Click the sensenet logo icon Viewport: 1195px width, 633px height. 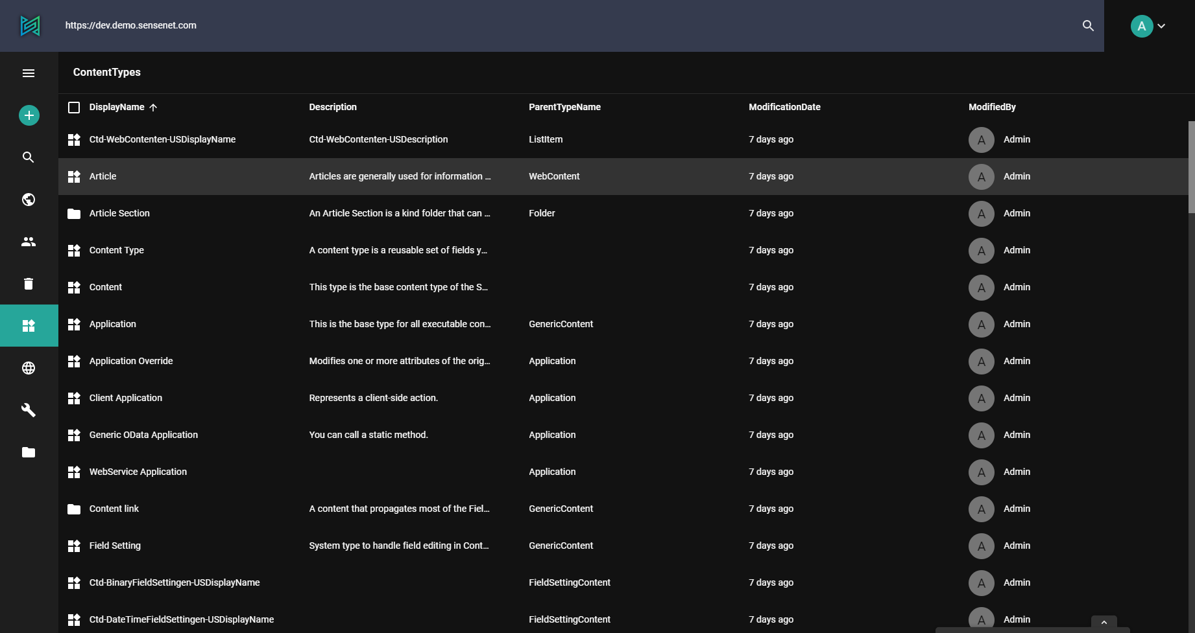[30, 26]
